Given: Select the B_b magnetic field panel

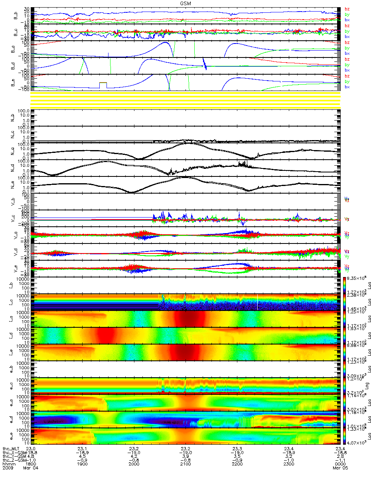Looking at the screenshot, I should pyautogui.click(x=186, y=16).
